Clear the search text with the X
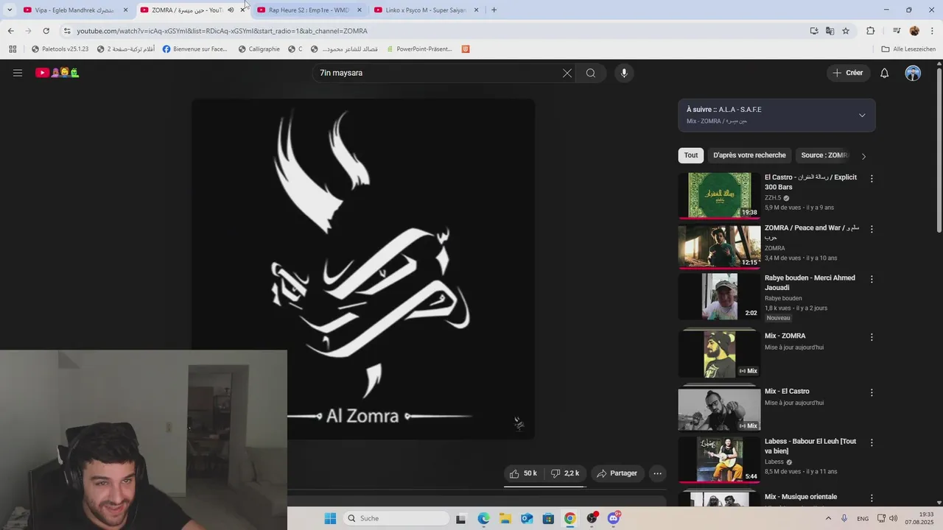The width and height of the screenshot is (943, 530). [567, 73]
